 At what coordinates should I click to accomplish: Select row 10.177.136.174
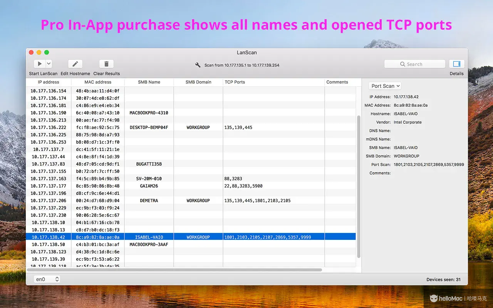[x=191, y=98]
